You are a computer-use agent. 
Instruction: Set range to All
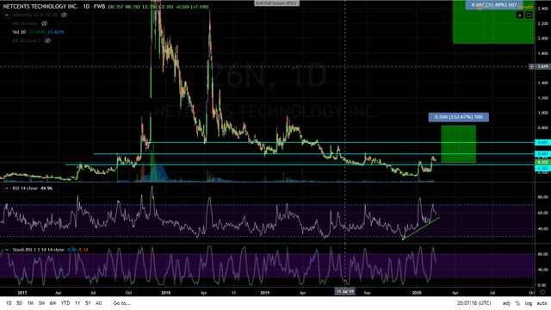pos(99,303)
